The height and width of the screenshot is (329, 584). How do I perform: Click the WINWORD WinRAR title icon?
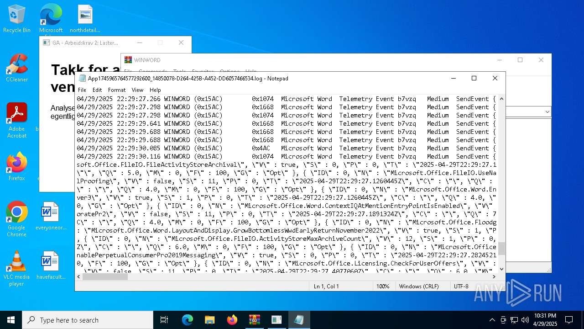click(x=128, y=60)
